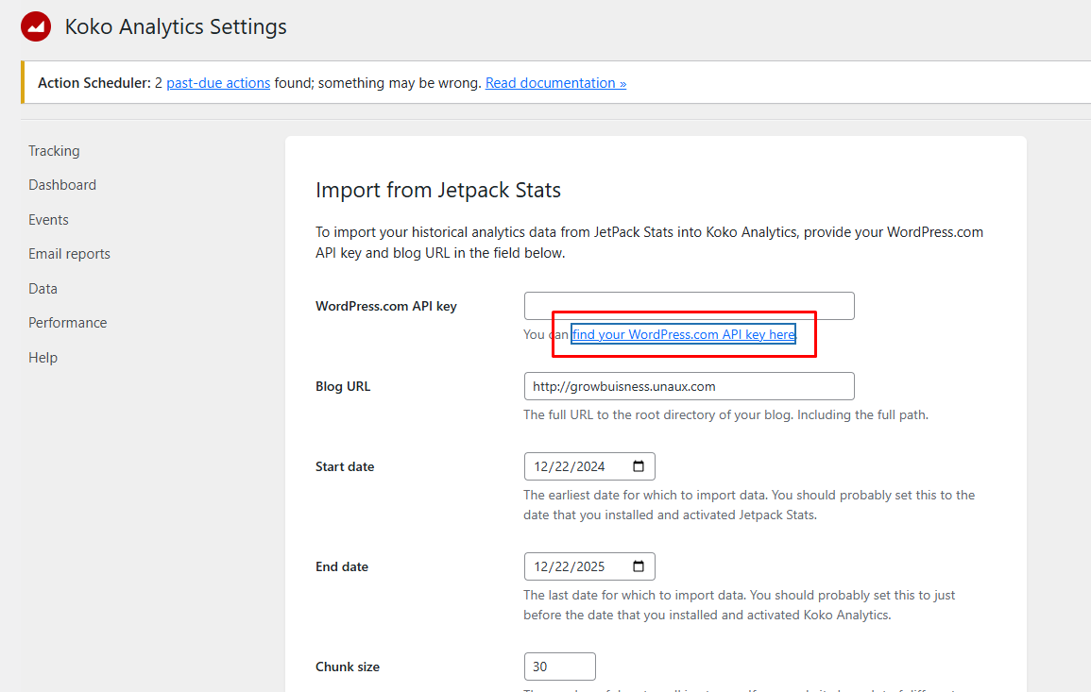1091x692 pixels.
Task: Switch to the Dashboard section
Action: click(62, 184)
